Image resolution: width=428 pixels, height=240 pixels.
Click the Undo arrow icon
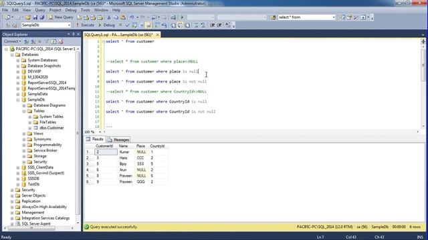[x=132, y=17]
